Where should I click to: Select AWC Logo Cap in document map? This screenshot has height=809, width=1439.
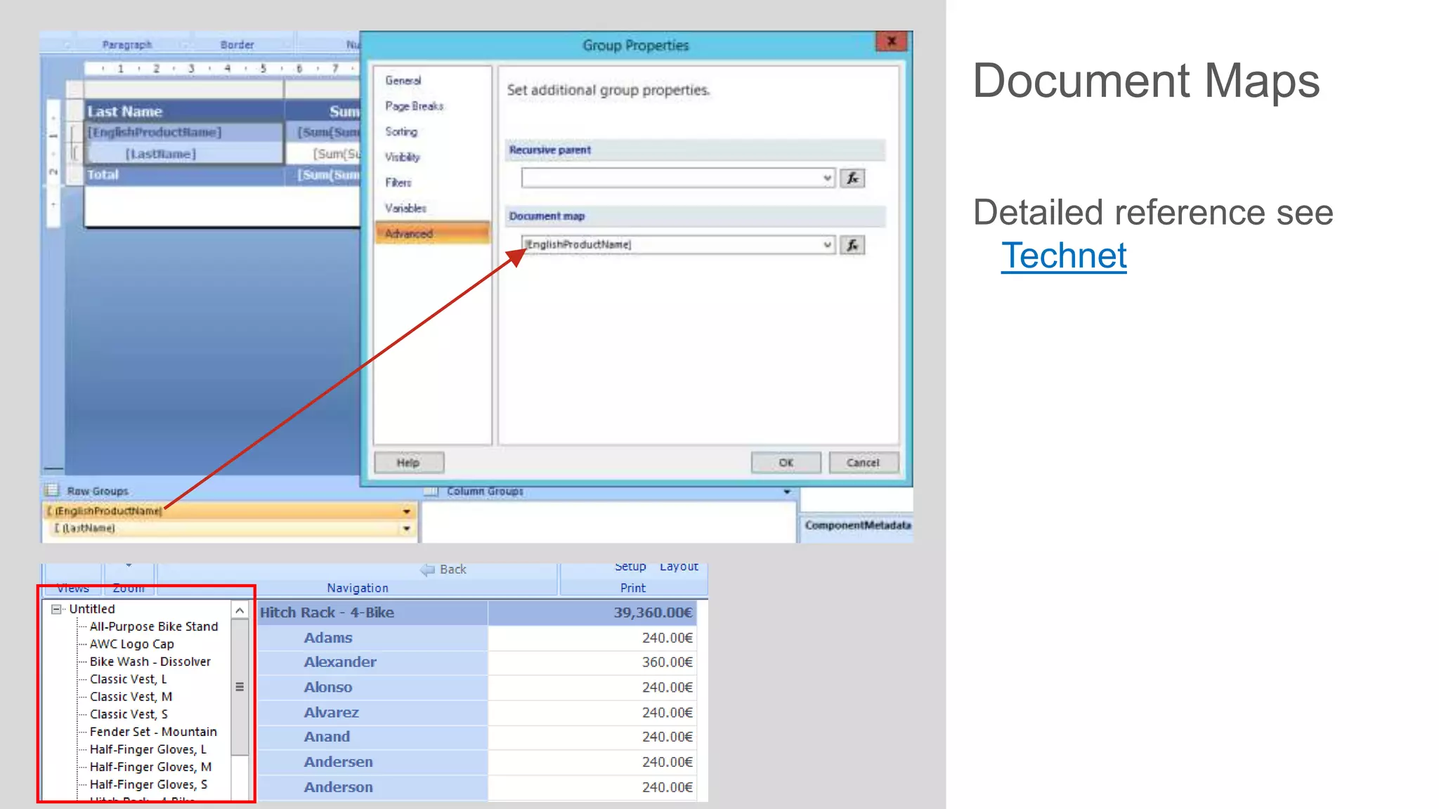coord(131,644)
